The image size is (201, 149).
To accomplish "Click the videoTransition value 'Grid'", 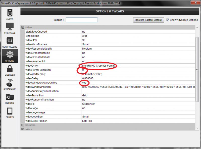I will click(85, 95).
